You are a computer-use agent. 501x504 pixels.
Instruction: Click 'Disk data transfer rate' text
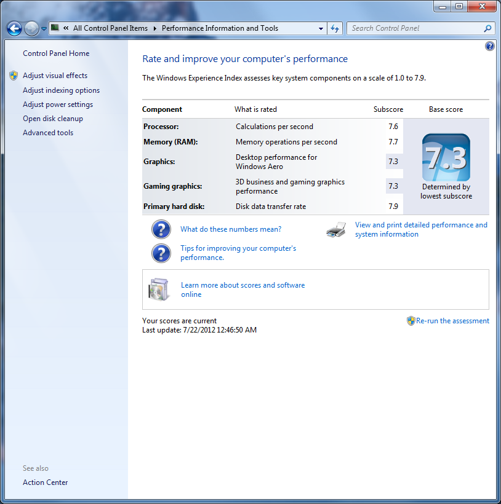click(x=271, y=207)
